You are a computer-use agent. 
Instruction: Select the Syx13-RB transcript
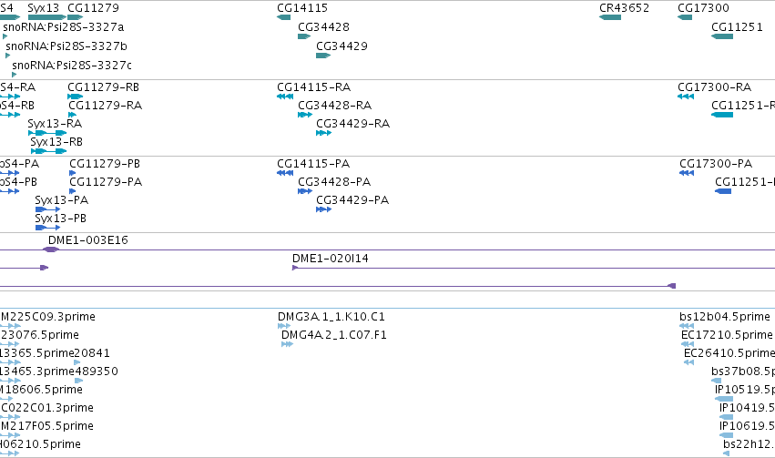click(48, 150)
